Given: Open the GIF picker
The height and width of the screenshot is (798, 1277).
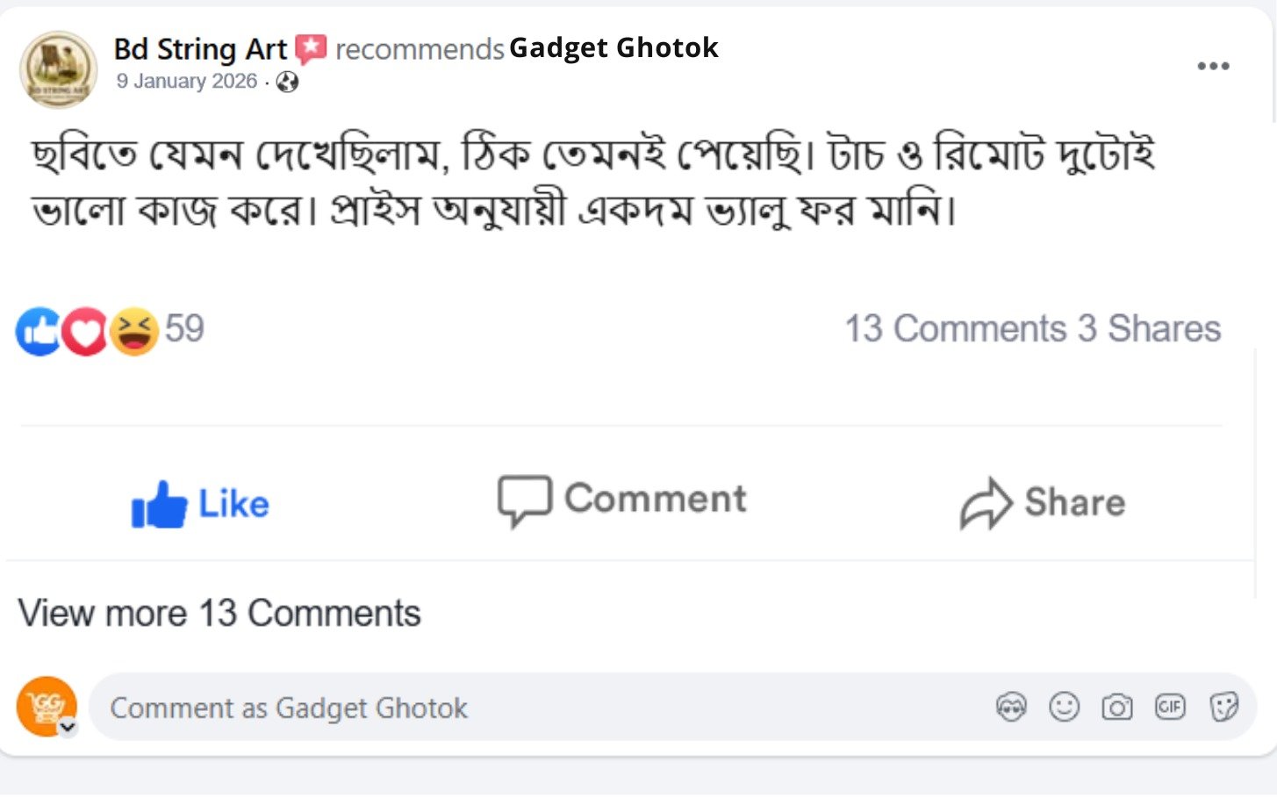Looking at the screenshot, I should pos(1170,707).
